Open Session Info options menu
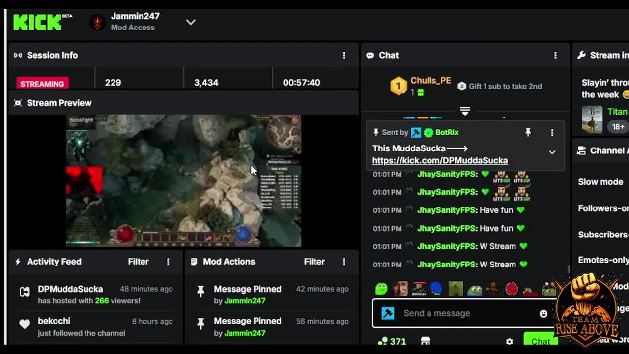The height and width of the screenshot is (354, 629). (344, 55)
